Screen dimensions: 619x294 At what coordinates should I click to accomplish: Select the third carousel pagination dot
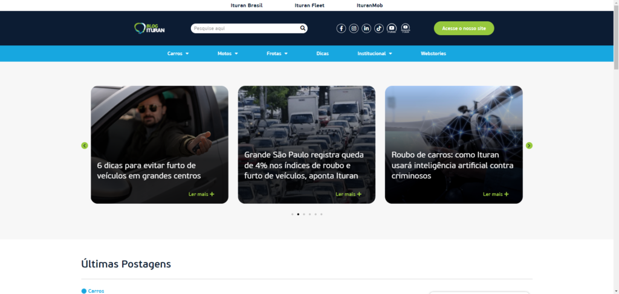coord(304,214)
